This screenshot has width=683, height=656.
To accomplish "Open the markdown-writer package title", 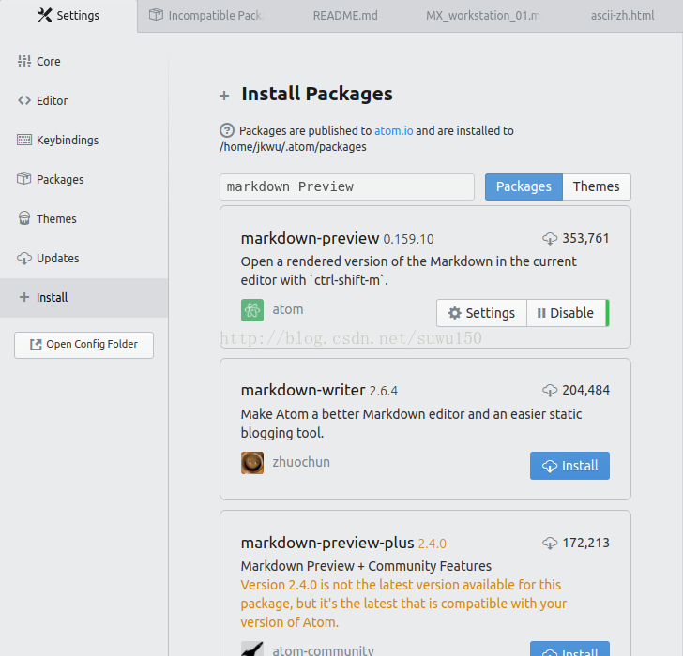I will click(303, 390).
